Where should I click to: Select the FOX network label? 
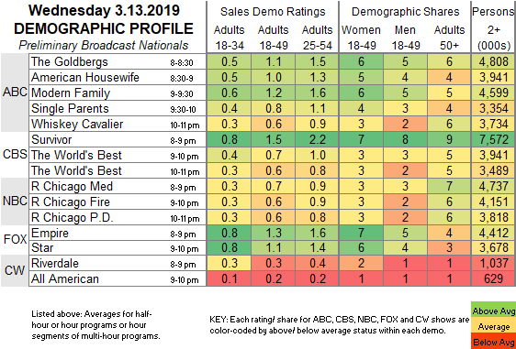click(15, 240)
